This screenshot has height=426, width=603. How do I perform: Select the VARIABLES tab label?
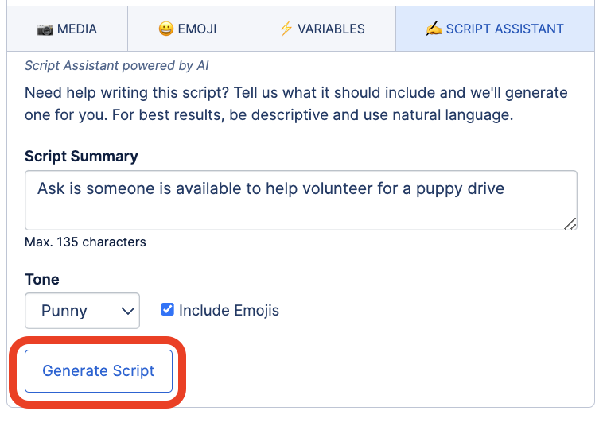(x=331, y=29)
